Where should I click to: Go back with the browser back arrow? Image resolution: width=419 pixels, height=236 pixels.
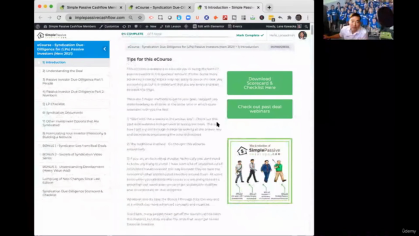[41, 18]
